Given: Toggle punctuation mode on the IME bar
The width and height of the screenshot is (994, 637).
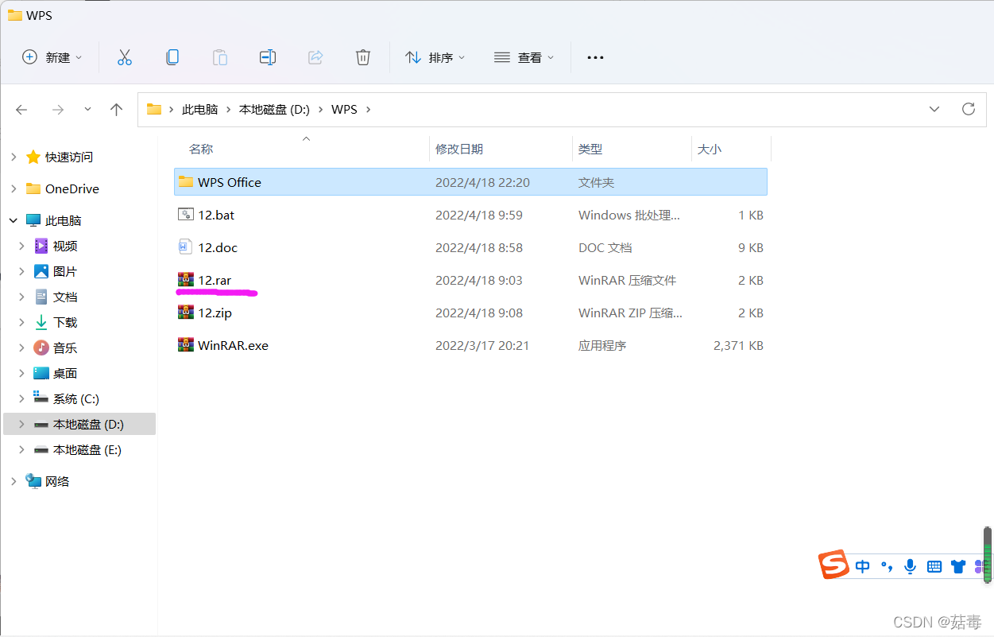Looking at the screenshot, I should coord(887,567).
